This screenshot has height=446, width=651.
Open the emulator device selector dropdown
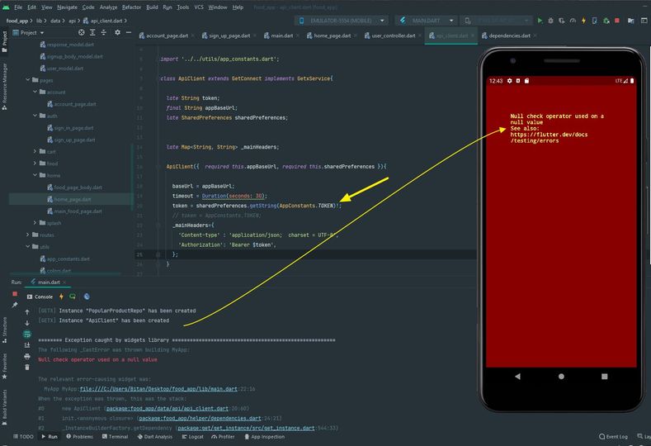click(x=342, y=21)
